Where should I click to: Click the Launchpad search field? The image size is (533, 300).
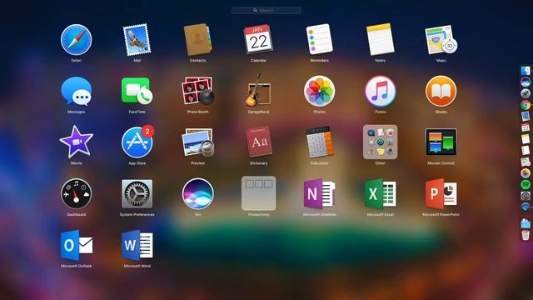tap(266, 10)
